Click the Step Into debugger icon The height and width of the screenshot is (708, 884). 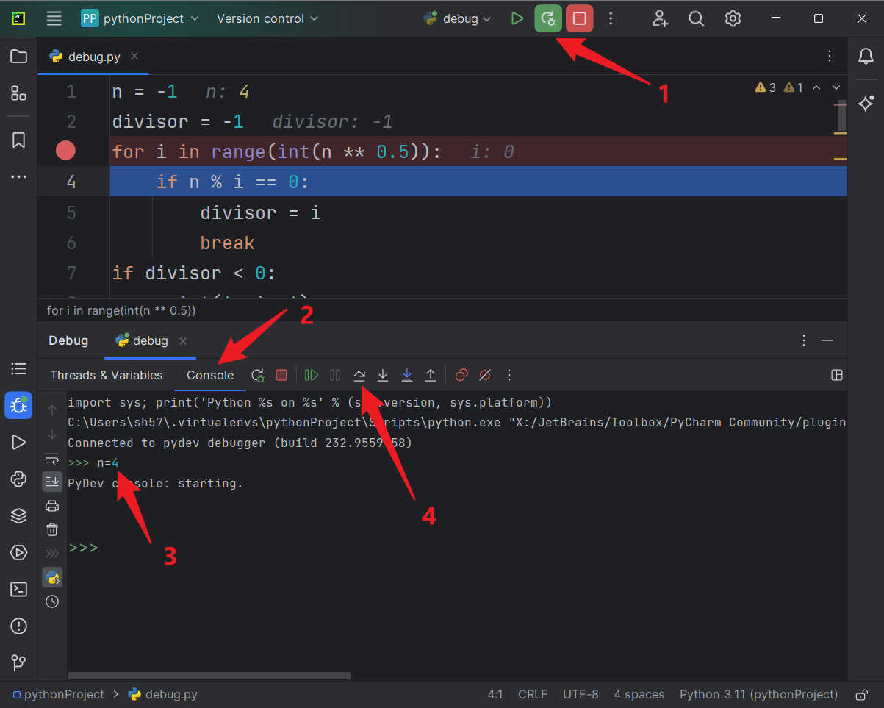coord(383,375)
